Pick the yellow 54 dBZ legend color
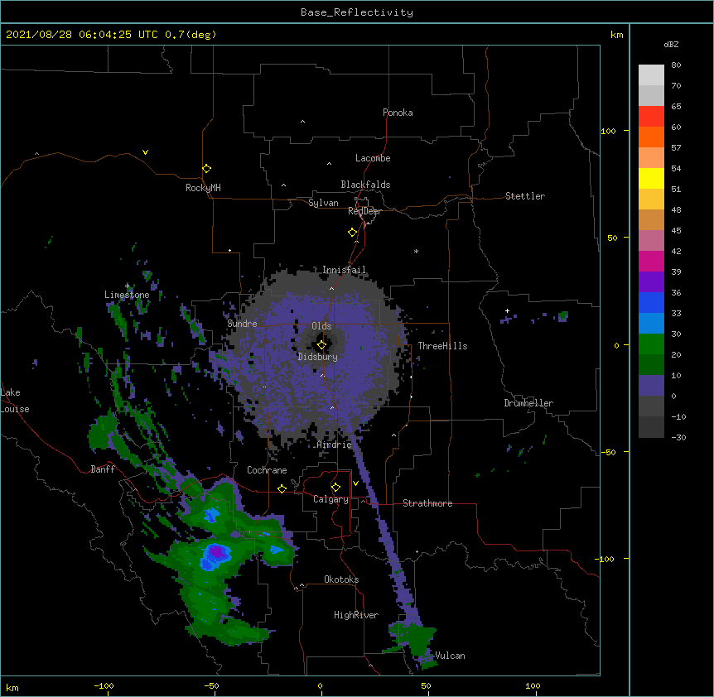The width and height of the screenshot is (714, 697). coord(651,178)
